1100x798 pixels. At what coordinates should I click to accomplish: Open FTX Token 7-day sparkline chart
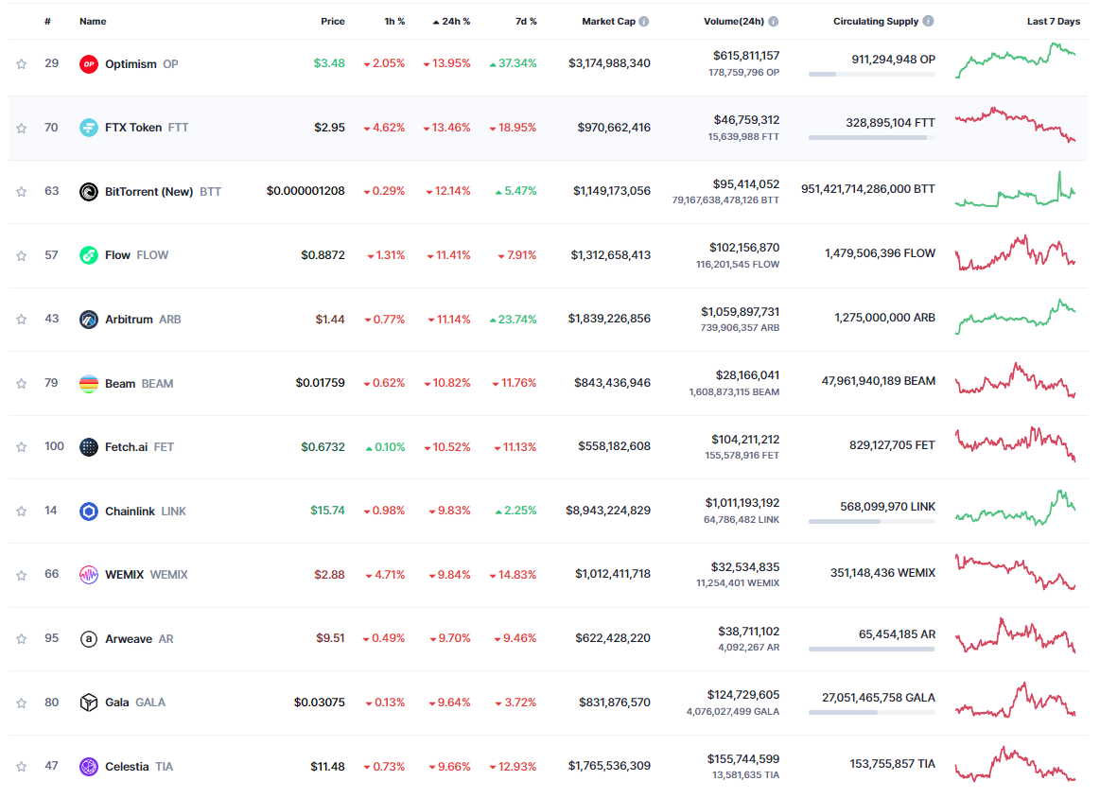[1015, 124]
